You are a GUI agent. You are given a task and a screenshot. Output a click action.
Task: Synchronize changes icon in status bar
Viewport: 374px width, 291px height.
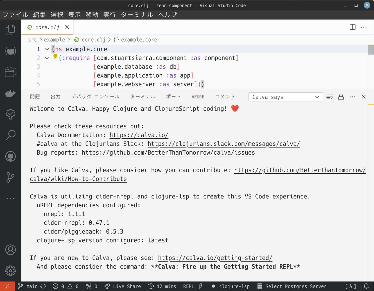43,286
